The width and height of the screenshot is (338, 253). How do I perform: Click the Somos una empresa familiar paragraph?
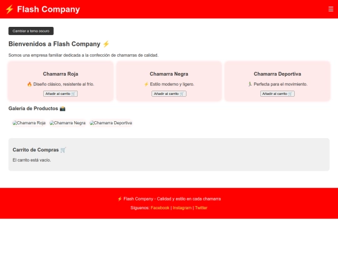83,56
